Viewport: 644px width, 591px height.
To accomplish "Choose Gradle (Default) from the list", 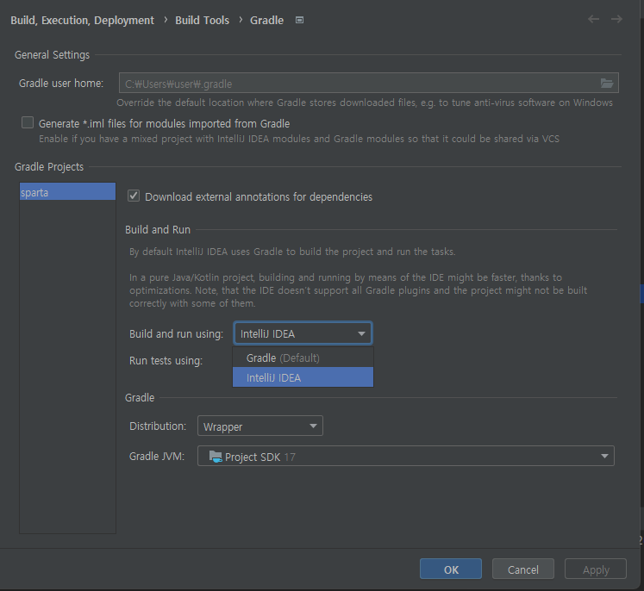I will 303,358.
